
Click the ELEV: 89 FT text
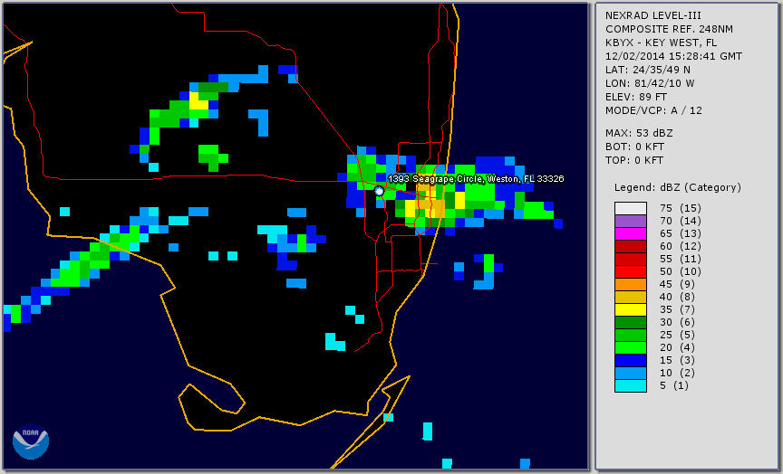tap(636, 97)
